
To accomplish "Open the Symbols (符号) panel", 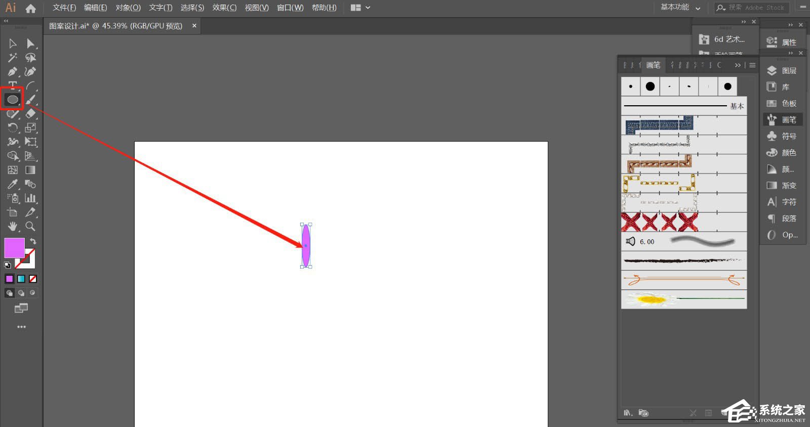I will pos(783,136).
